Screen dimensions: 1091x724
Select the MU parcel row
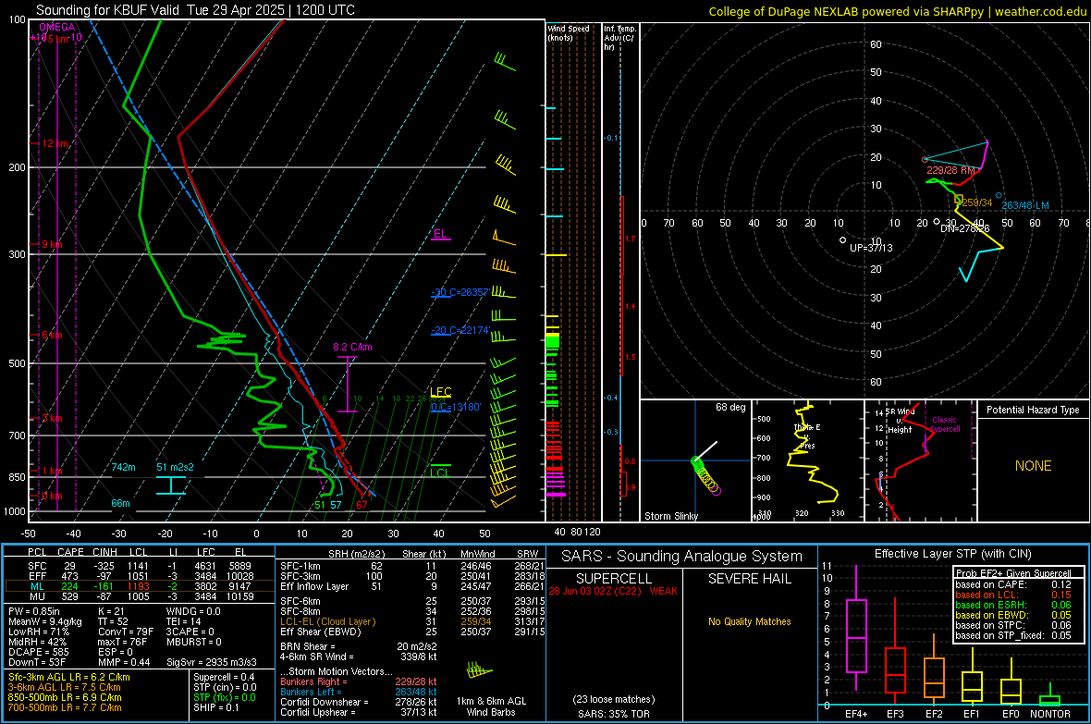coord(140,595)
